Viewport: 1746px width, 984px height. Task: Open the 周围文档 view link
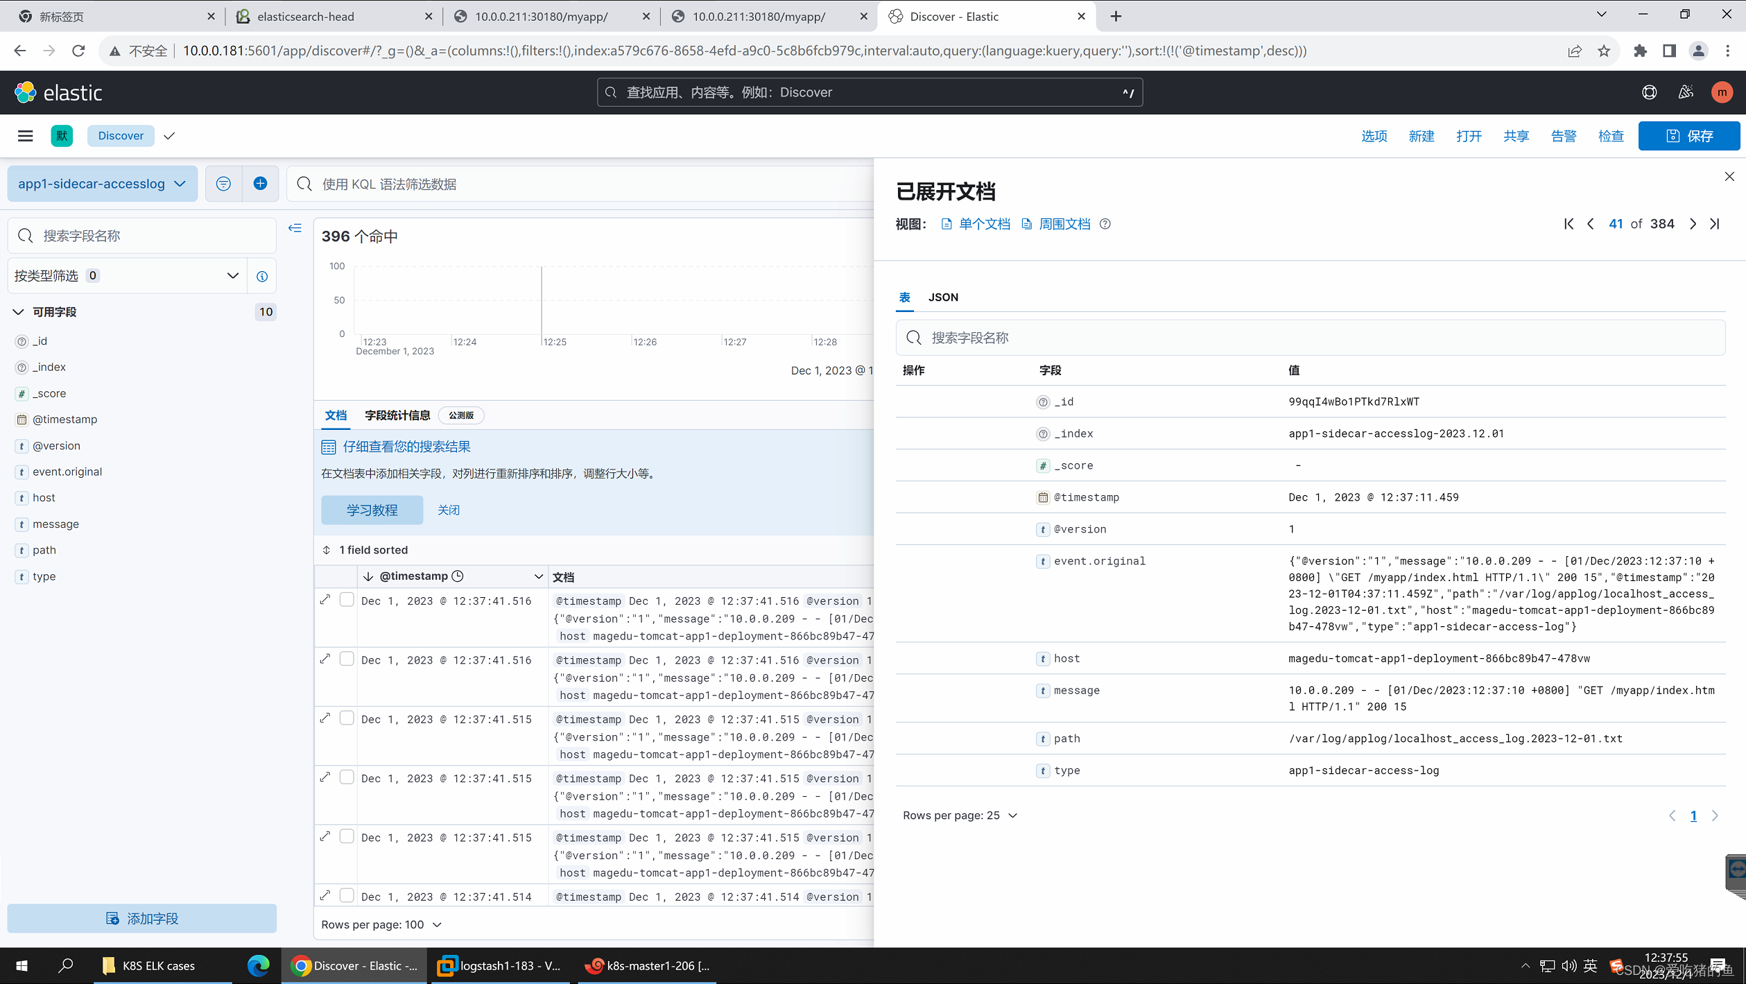tap(1056, 224)
